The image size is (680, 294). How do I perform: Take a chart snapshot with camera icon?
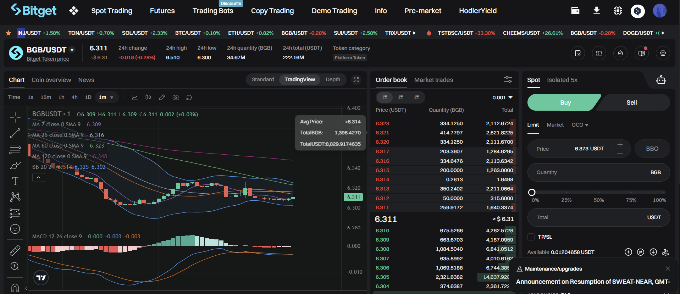pos(176,98)
